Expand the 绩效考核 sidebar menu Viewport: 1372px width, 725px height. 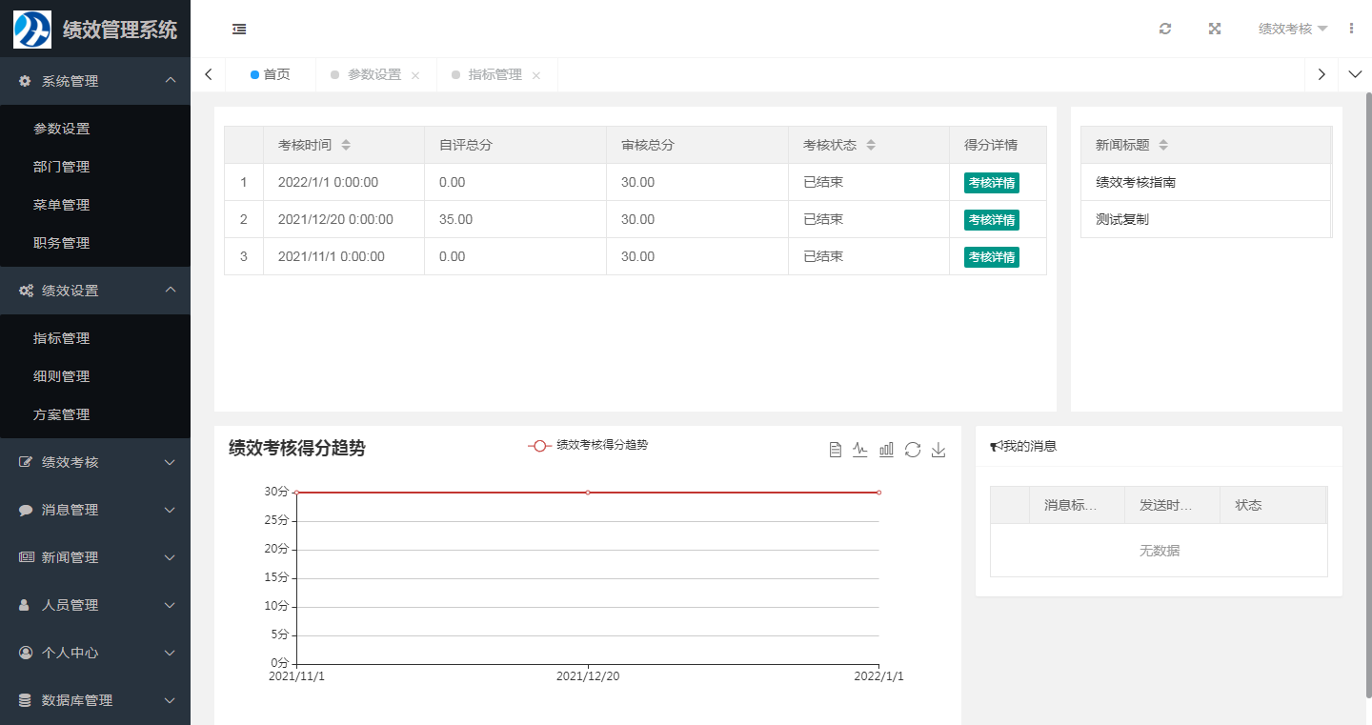95,462
